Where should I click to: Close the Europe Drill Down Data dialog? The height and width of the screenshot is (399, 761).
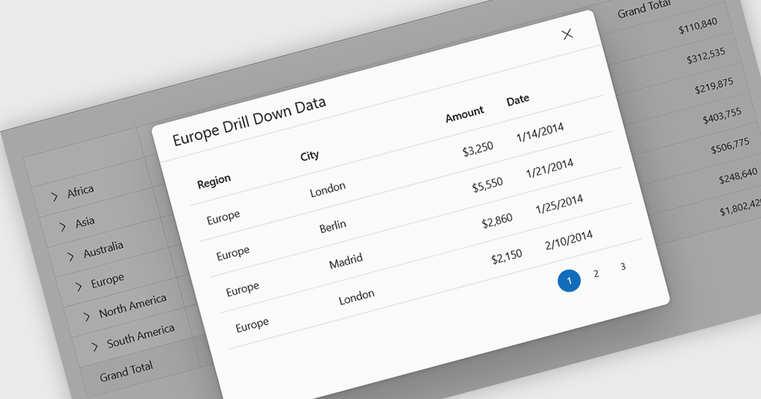pos(568,34)
